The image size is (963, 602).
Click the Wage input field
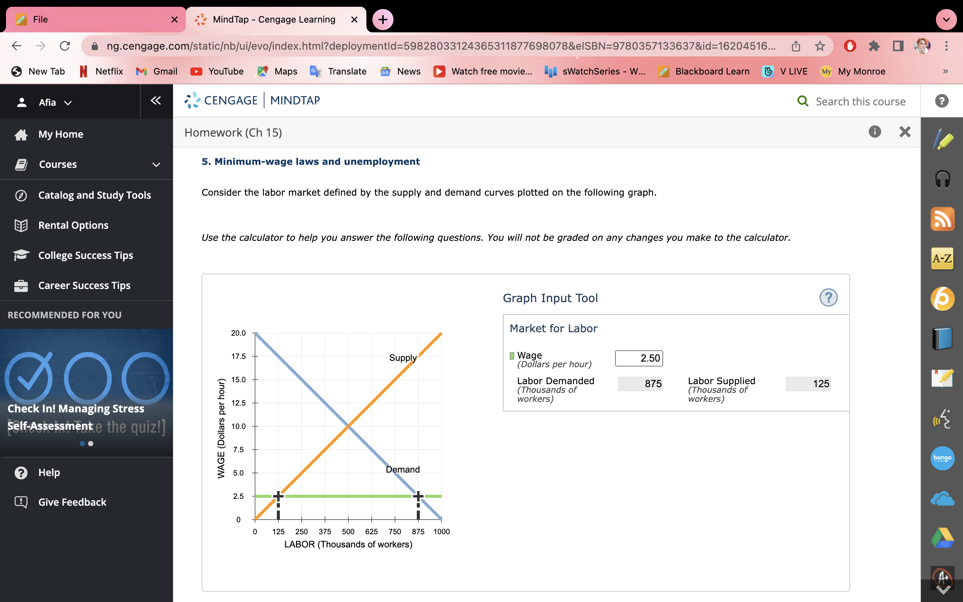click(x=638, y=358)
